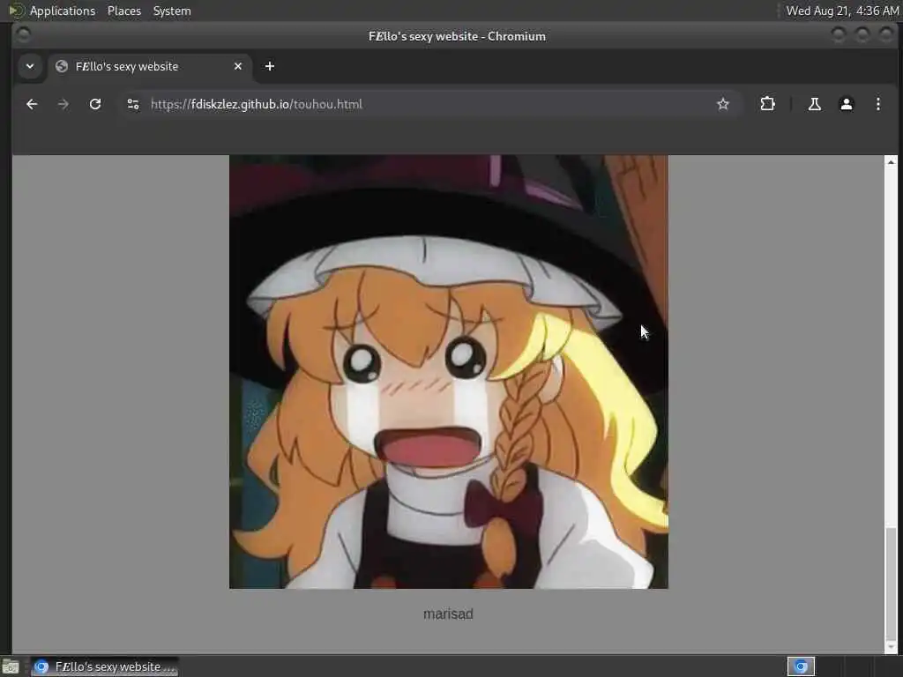903x677 pixels.
Task: Click the workspace switcher Chromium icon
Action: coord(801,666)
